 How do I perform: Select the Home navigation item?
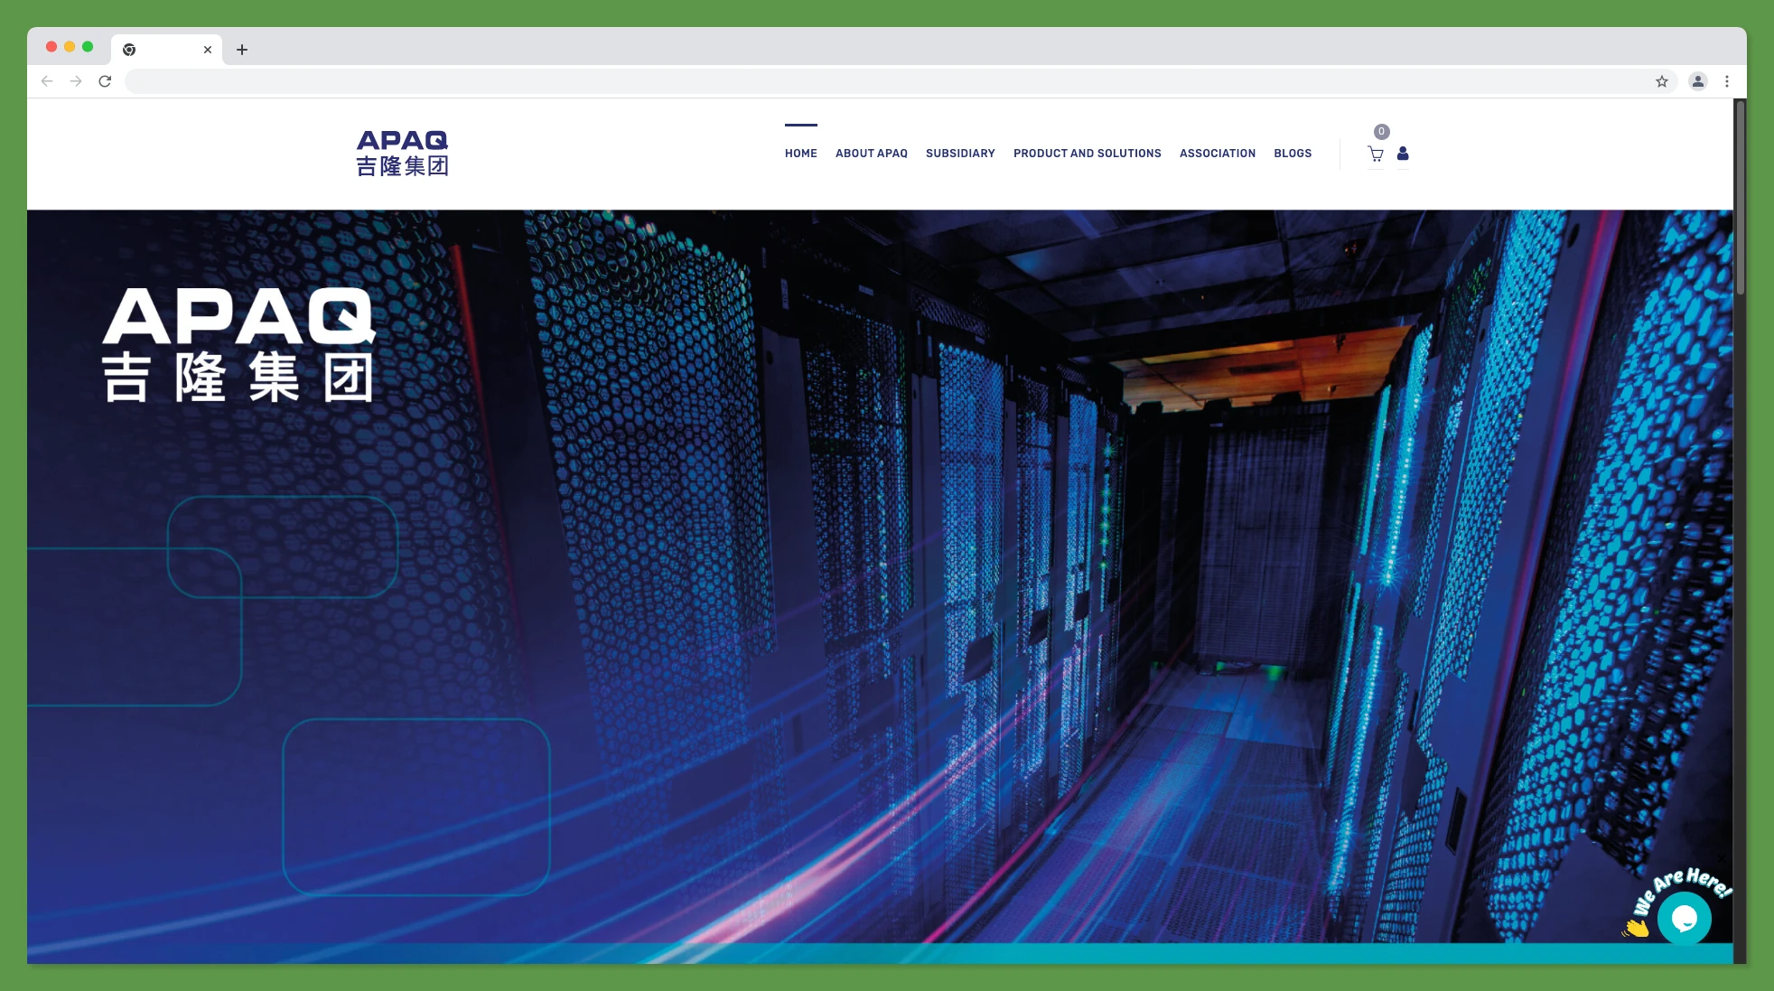(800, 154)
